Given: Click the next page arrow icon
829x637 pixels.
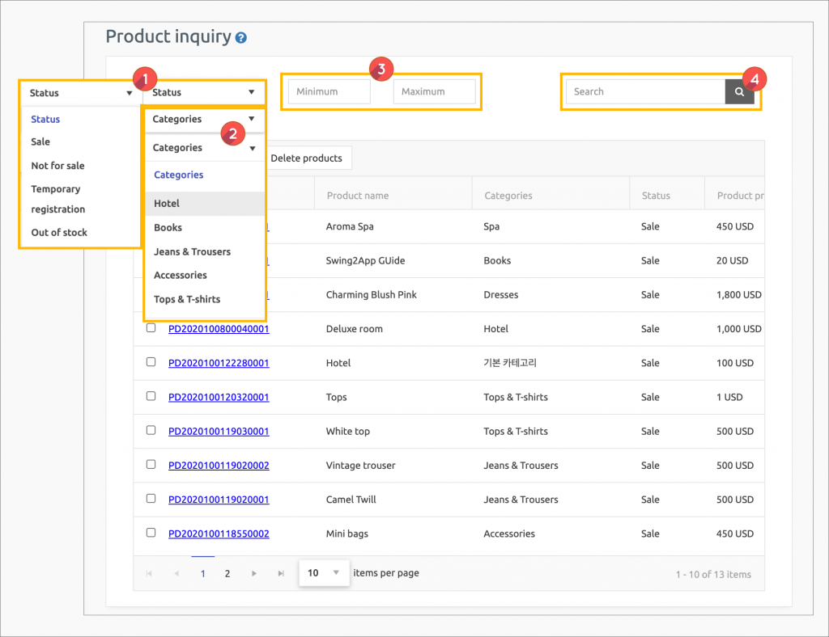Looking at the screenshot, I should coord(254,572).
